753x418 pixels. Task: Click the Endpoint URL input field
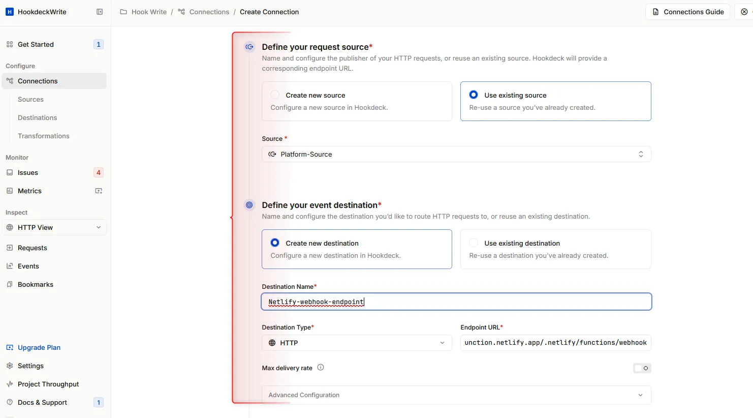pos(555,343)
